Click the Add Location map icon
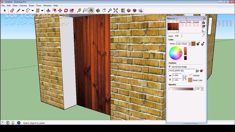The height and width of the screenshot is (132, 235). tap(123, 11)
